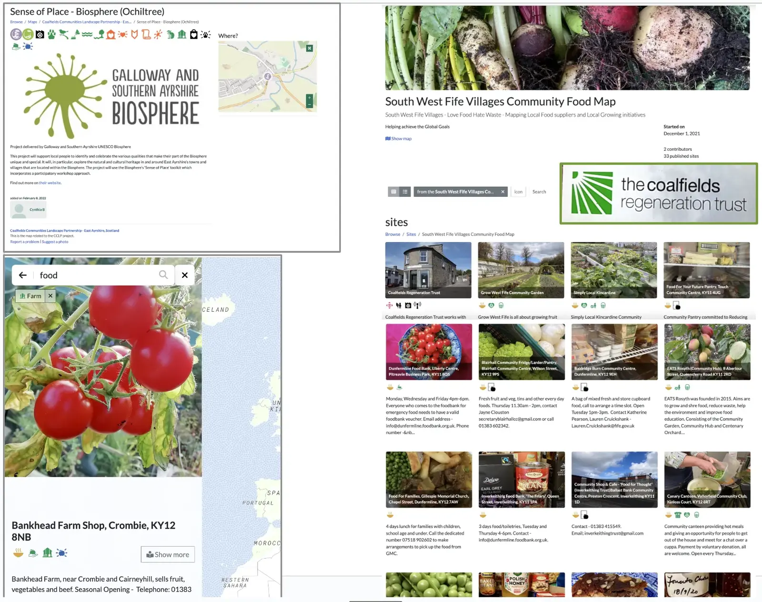
Task: Zoom in on the Where? mini map
Action: [x=310, y=97]
